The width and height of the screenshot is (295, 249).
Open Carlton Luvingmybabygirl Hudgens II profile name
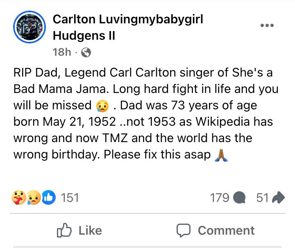pyautogui.click(x=128, y=27)
